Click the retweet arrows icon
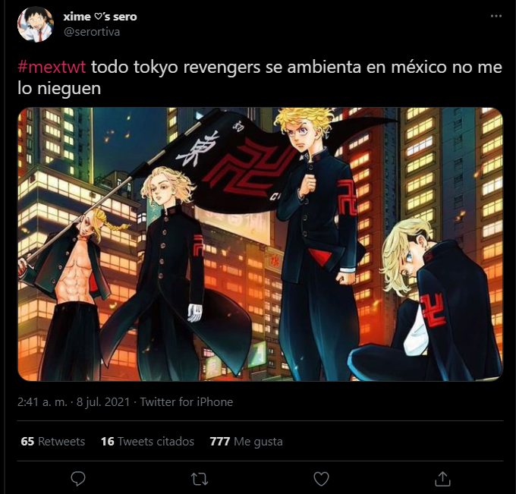 point(200,479)
